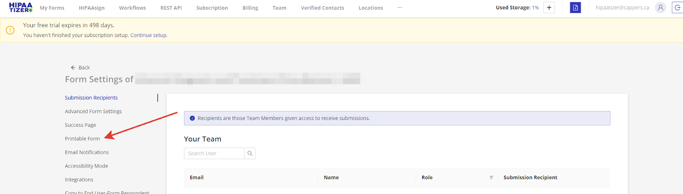
Task: Click the back arrow icon
Action: click(x=73, y=68)
